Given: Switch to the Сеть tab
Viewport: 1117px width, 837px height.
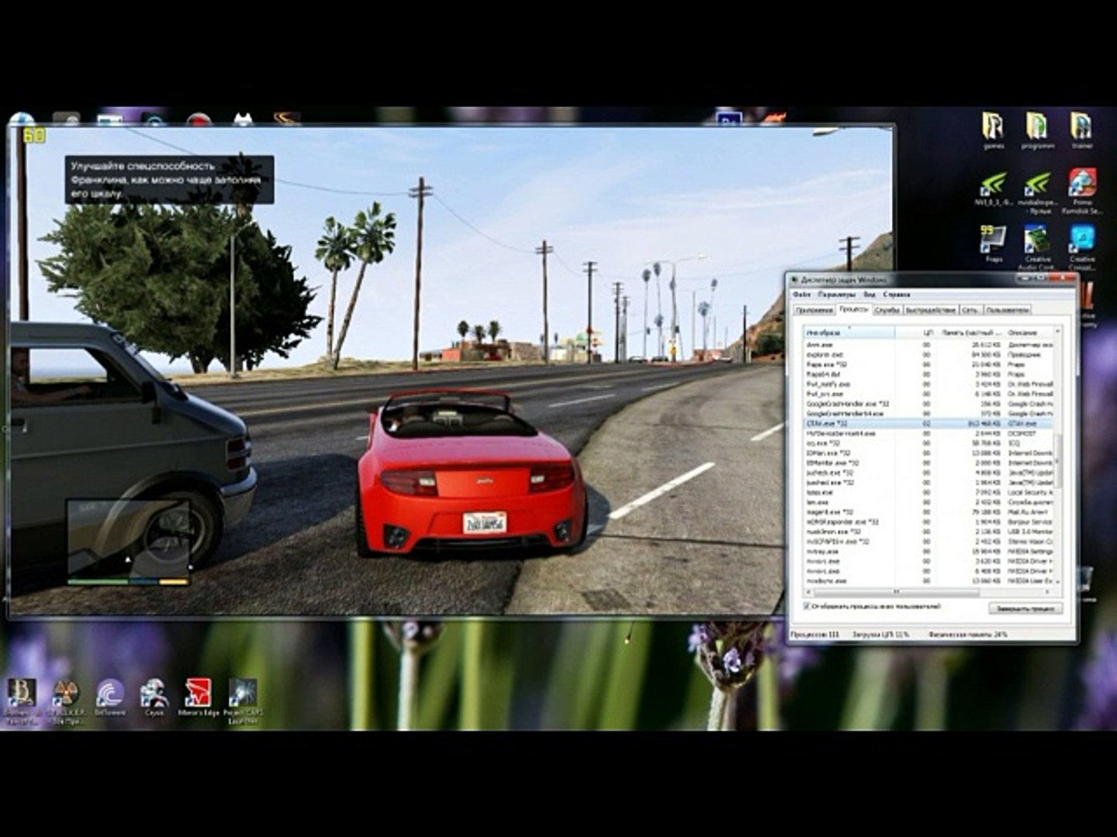Looking at the screenshot, I should coord(971,310).
